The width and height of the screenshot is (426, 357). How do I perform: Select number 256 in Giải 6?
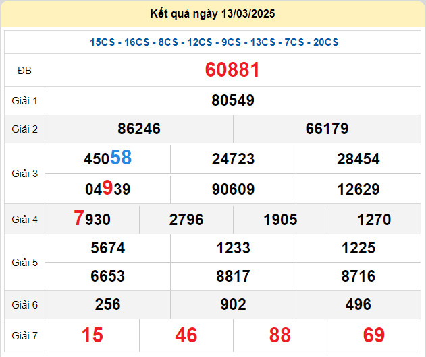107,304
